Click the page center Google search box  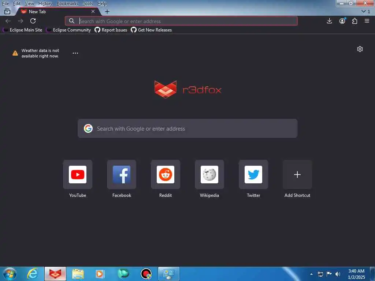pos(187,128)
